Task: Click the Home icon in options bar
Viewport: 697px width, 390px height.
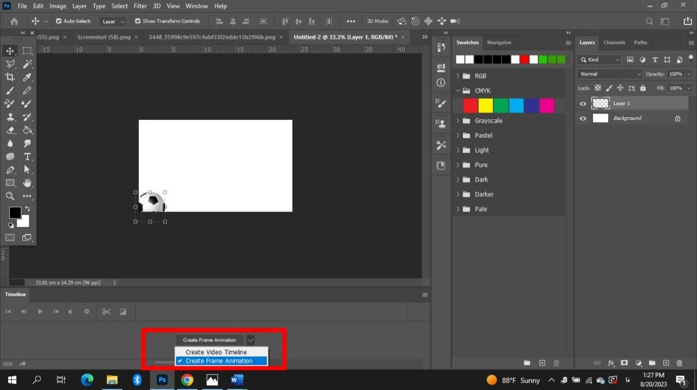Action: coord(14,21)
